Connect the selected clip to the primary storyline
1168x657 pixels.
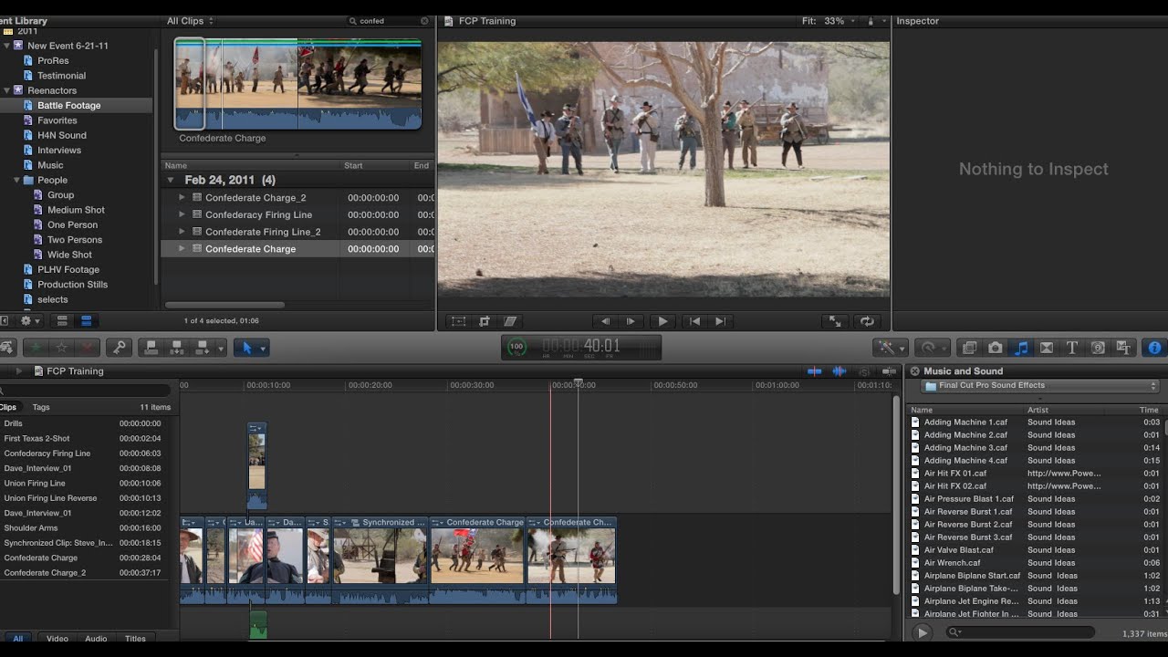tap(151, 348)
